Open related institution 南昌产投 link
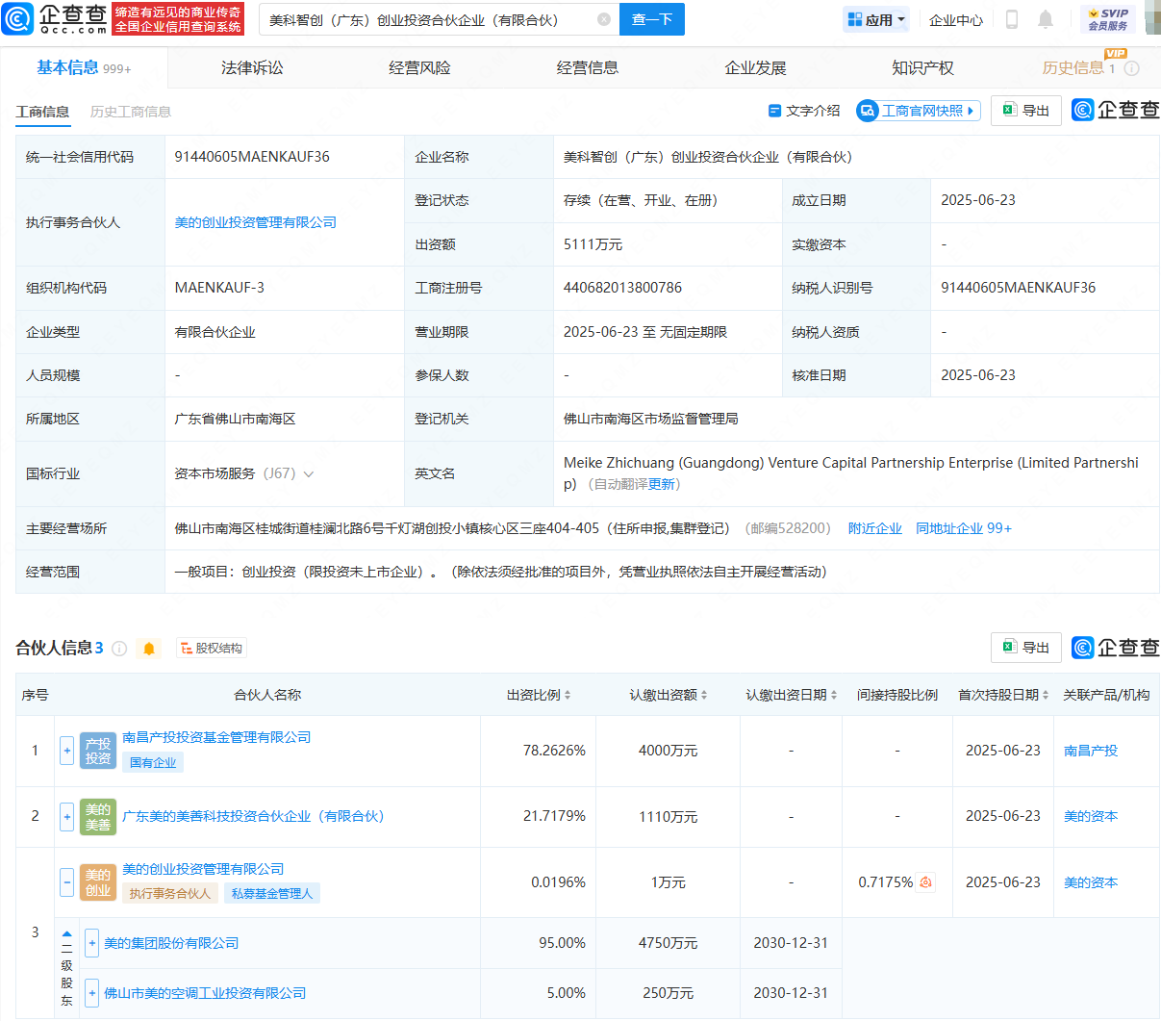Viewport: 1161px width, 1021px height. click(x=1091, y=751)
